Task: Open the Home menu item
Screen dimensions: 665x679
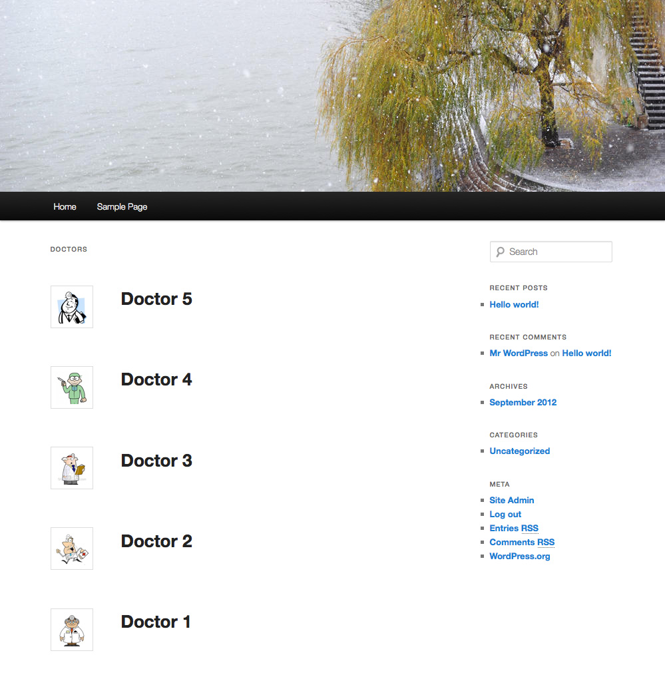Action: point(65,207)
